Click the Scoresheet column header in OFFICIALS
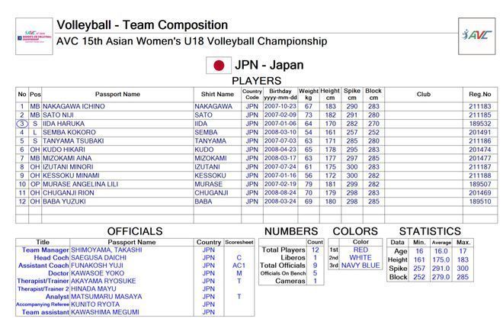Viewport: 503px width, 335px height. click(239, 242)
